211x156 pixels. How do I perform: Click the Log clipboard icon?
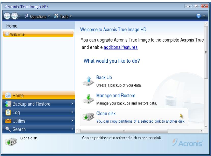click(x=8, y=112)
